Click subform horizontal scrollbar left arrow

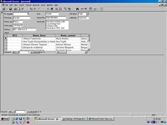[58, 52]
